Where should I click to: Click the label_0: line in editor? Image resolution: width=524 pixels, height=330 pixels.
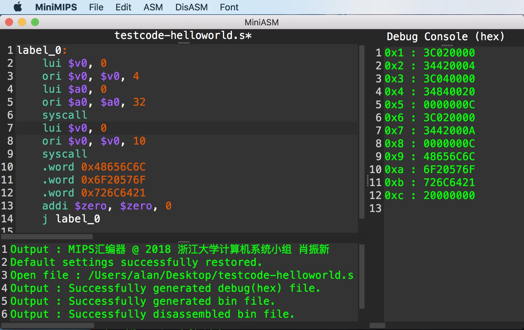pos(42,50)
